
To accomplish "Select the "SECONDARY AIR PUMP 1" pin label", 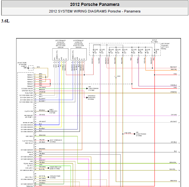I will click(29, 116).
